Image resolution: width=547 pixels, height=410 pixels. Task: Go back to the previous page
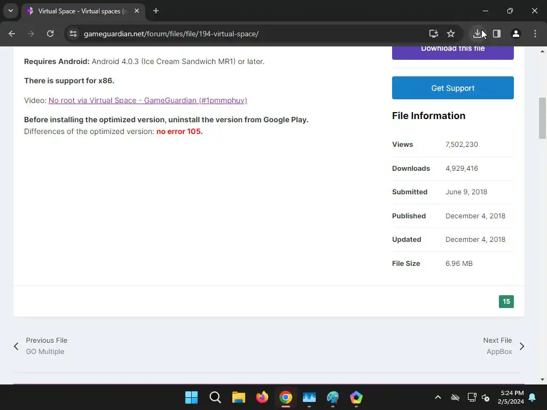[x=12, y=34]
